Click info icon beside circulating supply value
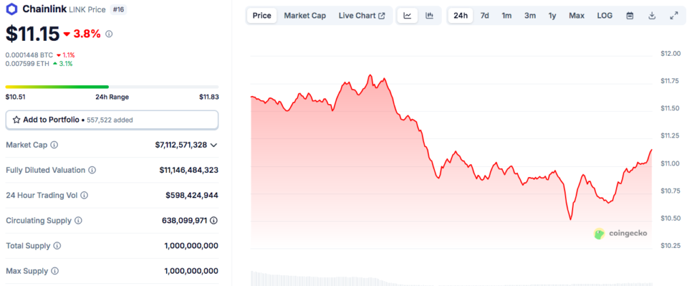This screenshot has height=286, width=697. pyautogui.click(x=214, y=221)
